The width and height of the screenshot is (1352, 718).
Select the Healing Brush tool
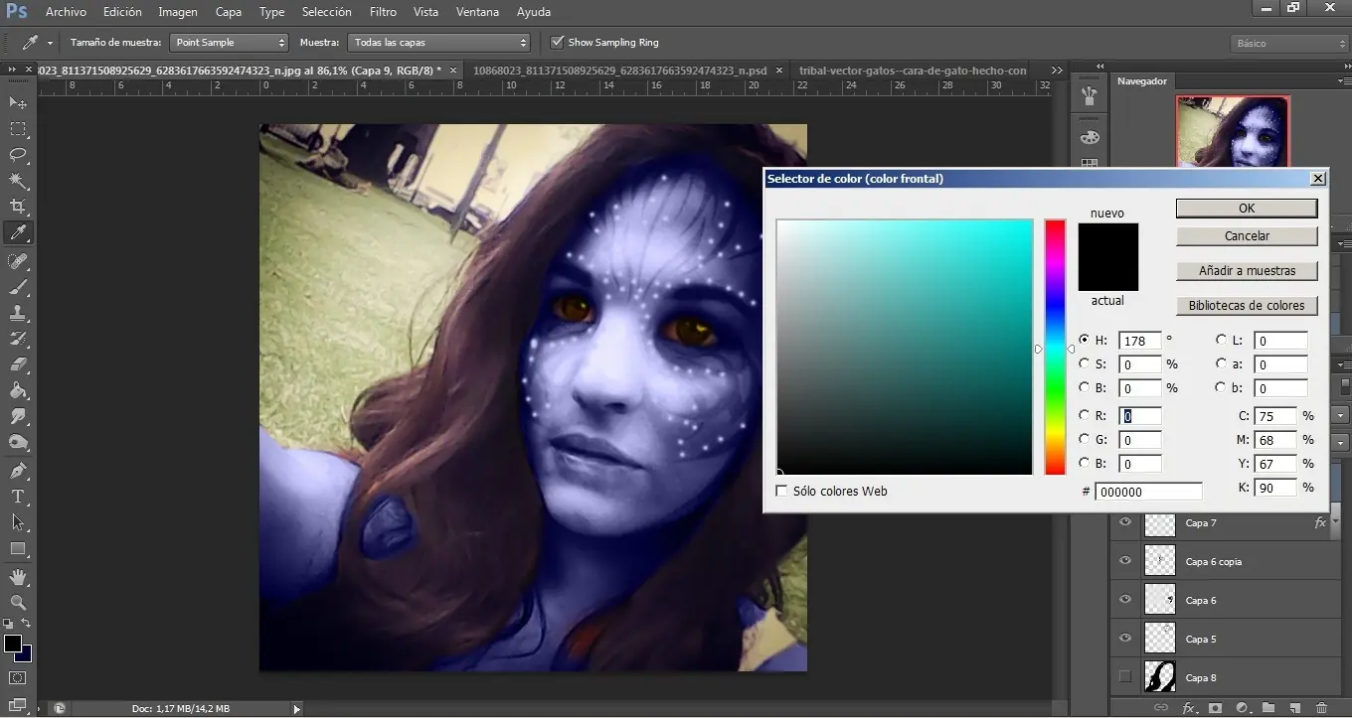click(18, 261)
